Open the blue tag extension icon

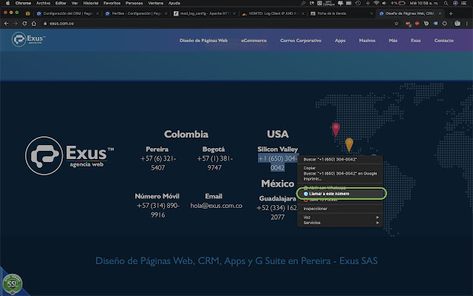click(435, 23)
